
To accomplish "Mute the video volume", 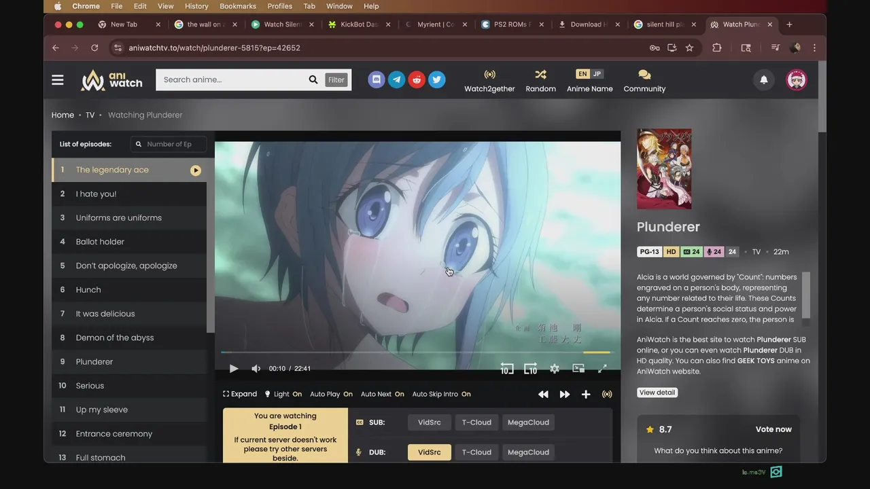I will coord(256,368).
